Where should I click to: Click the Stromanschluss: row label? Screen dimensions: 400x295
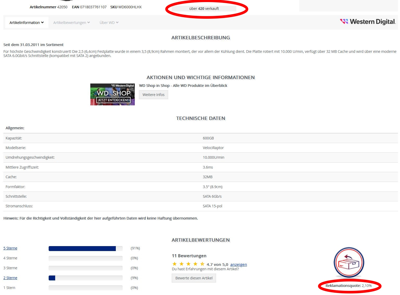tap(19, 206)
